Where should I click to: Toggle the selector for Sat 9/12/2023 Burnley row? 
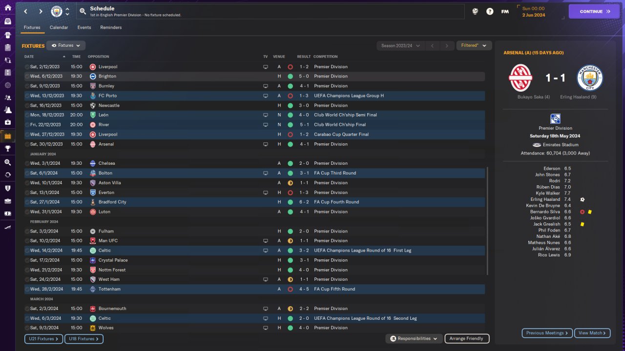(27, 86)
